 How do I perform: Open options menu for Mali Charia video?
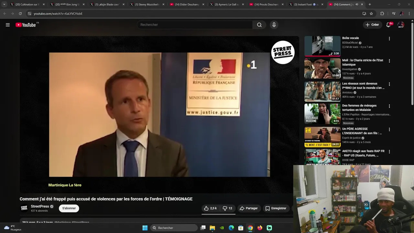389,61
